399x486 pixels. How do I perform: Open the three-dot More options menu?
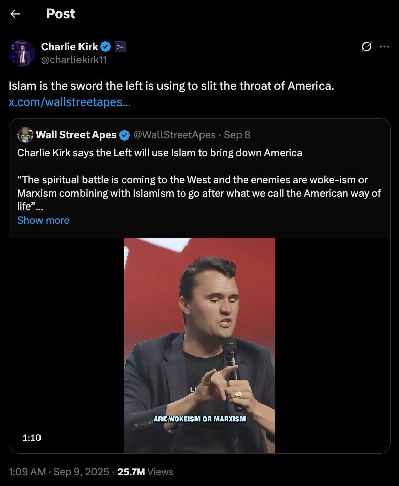(384, 47)
